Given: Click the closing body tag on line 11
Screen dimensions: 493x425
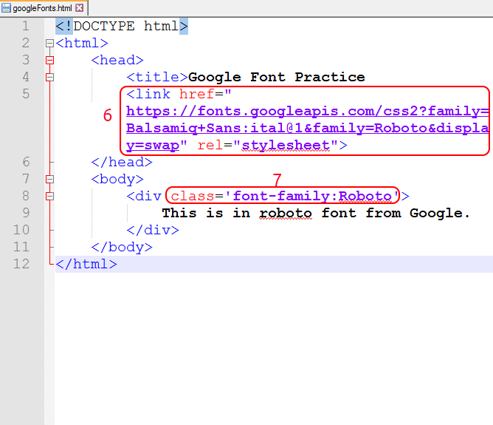Looking at the screenshot, I should click(x=122, y=247).
